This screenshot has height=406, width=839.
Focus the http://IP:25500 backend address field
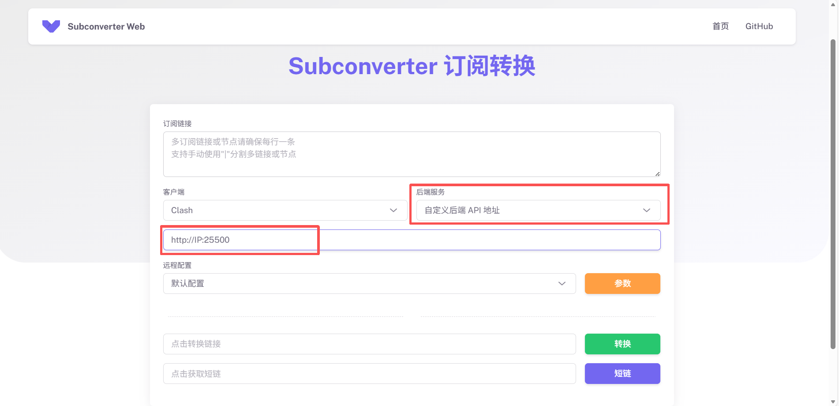click(x=411, y=240)
